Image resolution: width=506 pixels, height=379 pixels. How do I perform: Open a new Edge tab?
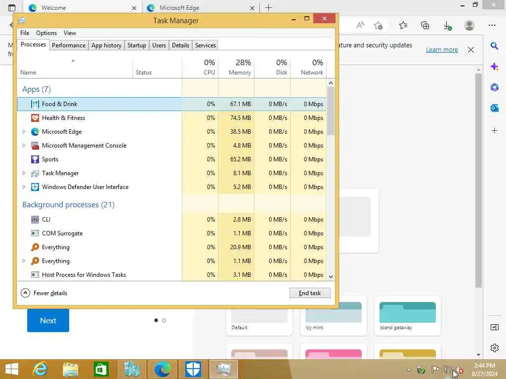point(268,8)
